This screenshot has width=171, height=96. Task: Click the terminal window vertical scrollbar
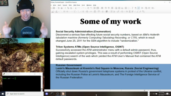[42, 83]
